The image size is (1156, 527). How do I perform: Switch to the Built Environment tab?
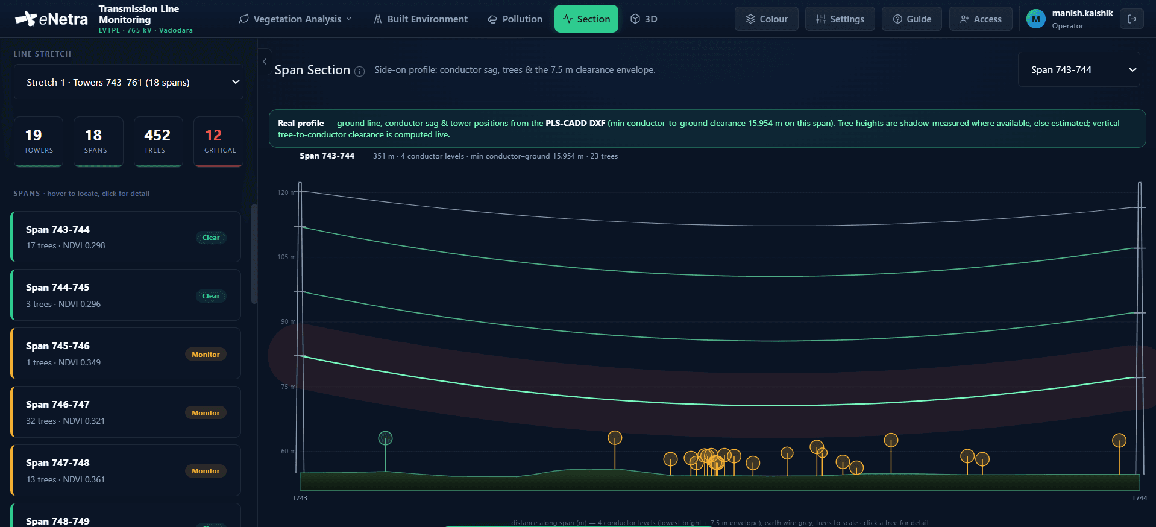click(x=421, y=19)
